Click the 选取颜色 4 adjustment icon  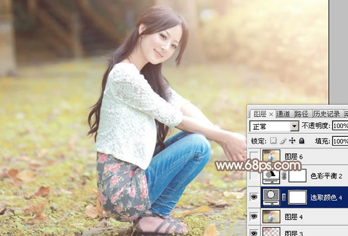tap(271, 197)
